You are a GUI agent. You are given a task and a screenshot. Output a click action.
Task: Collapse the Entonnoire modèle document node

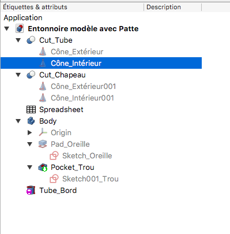click(7, 29)
